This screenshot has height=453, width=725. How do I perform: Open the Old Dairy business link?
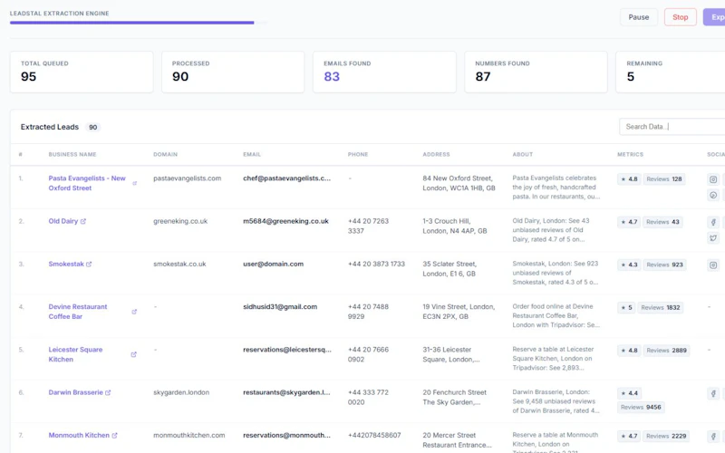(x=63, y=221)
